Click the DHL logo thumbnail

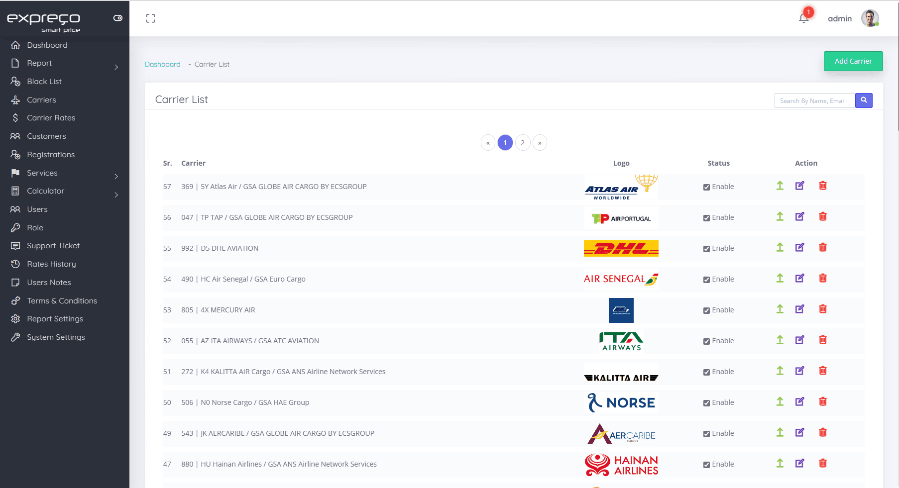click(621, 248)
